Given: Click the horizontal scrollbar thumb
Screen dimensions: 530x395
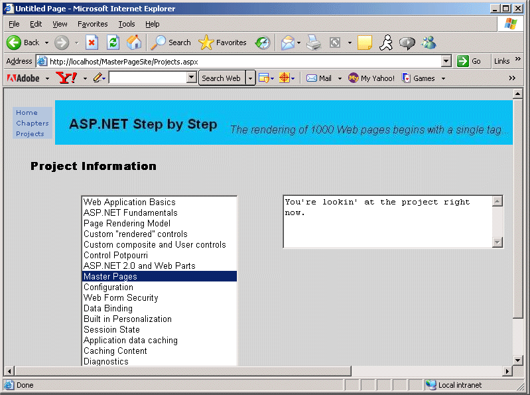Looking at the screenshot, I should (182, 371).
